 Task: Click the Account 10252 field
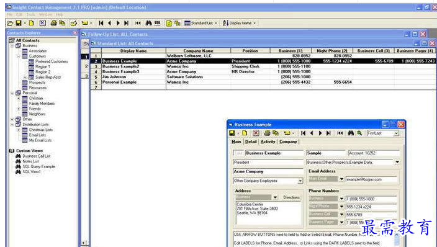click(x=374, y=153)
